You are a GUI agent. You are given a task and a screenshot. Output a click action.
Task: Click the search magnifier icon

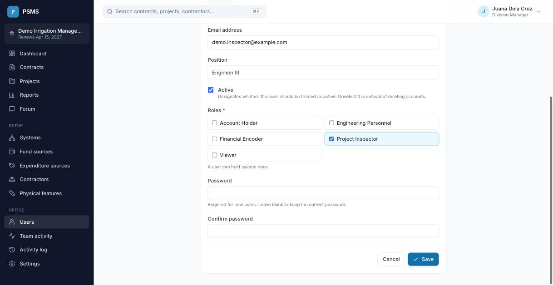click(109, 11)
